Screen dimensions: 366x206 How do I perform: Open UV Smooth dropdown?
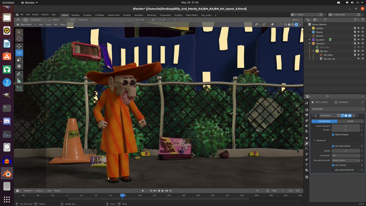(346, 156)
